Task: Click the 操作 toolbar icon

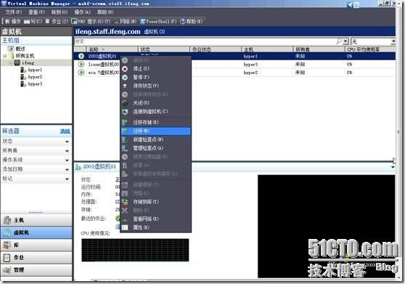Action: [7, 21]
